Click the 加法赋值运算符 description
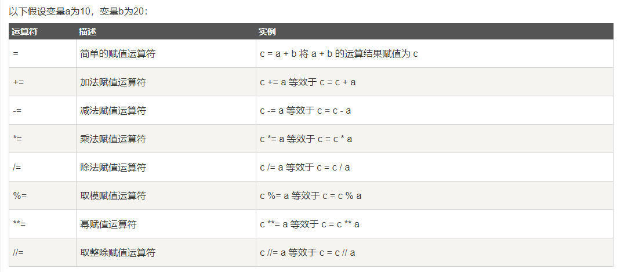617x272 pixels. (113, 82)
